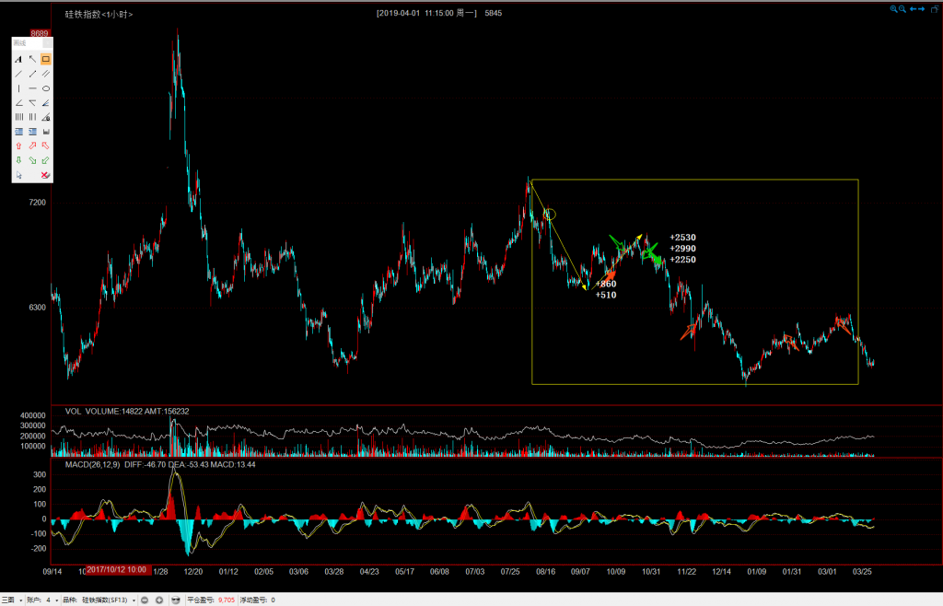The image size is (943, 606).
Task: Pick the ellipse drawing tool
Action: tap(46, 88)
